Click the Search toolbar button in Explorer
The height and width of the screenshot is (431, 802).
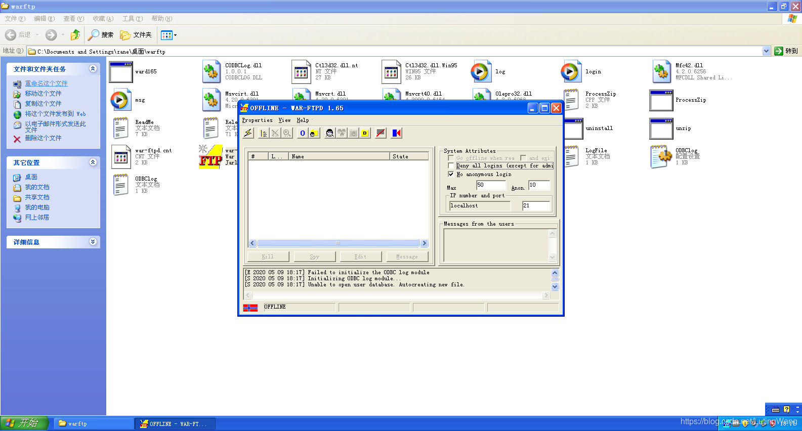click(x=101, y=35)
